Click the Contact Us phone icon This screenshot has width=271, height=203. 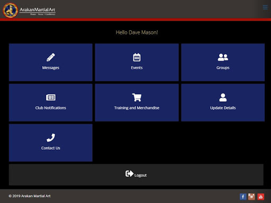(x=51, y=137)
